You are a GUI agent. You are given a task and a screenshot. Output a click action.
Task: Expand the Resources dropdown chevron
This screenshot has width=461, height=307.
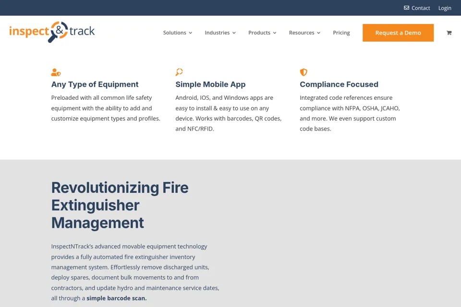(319, 33)
